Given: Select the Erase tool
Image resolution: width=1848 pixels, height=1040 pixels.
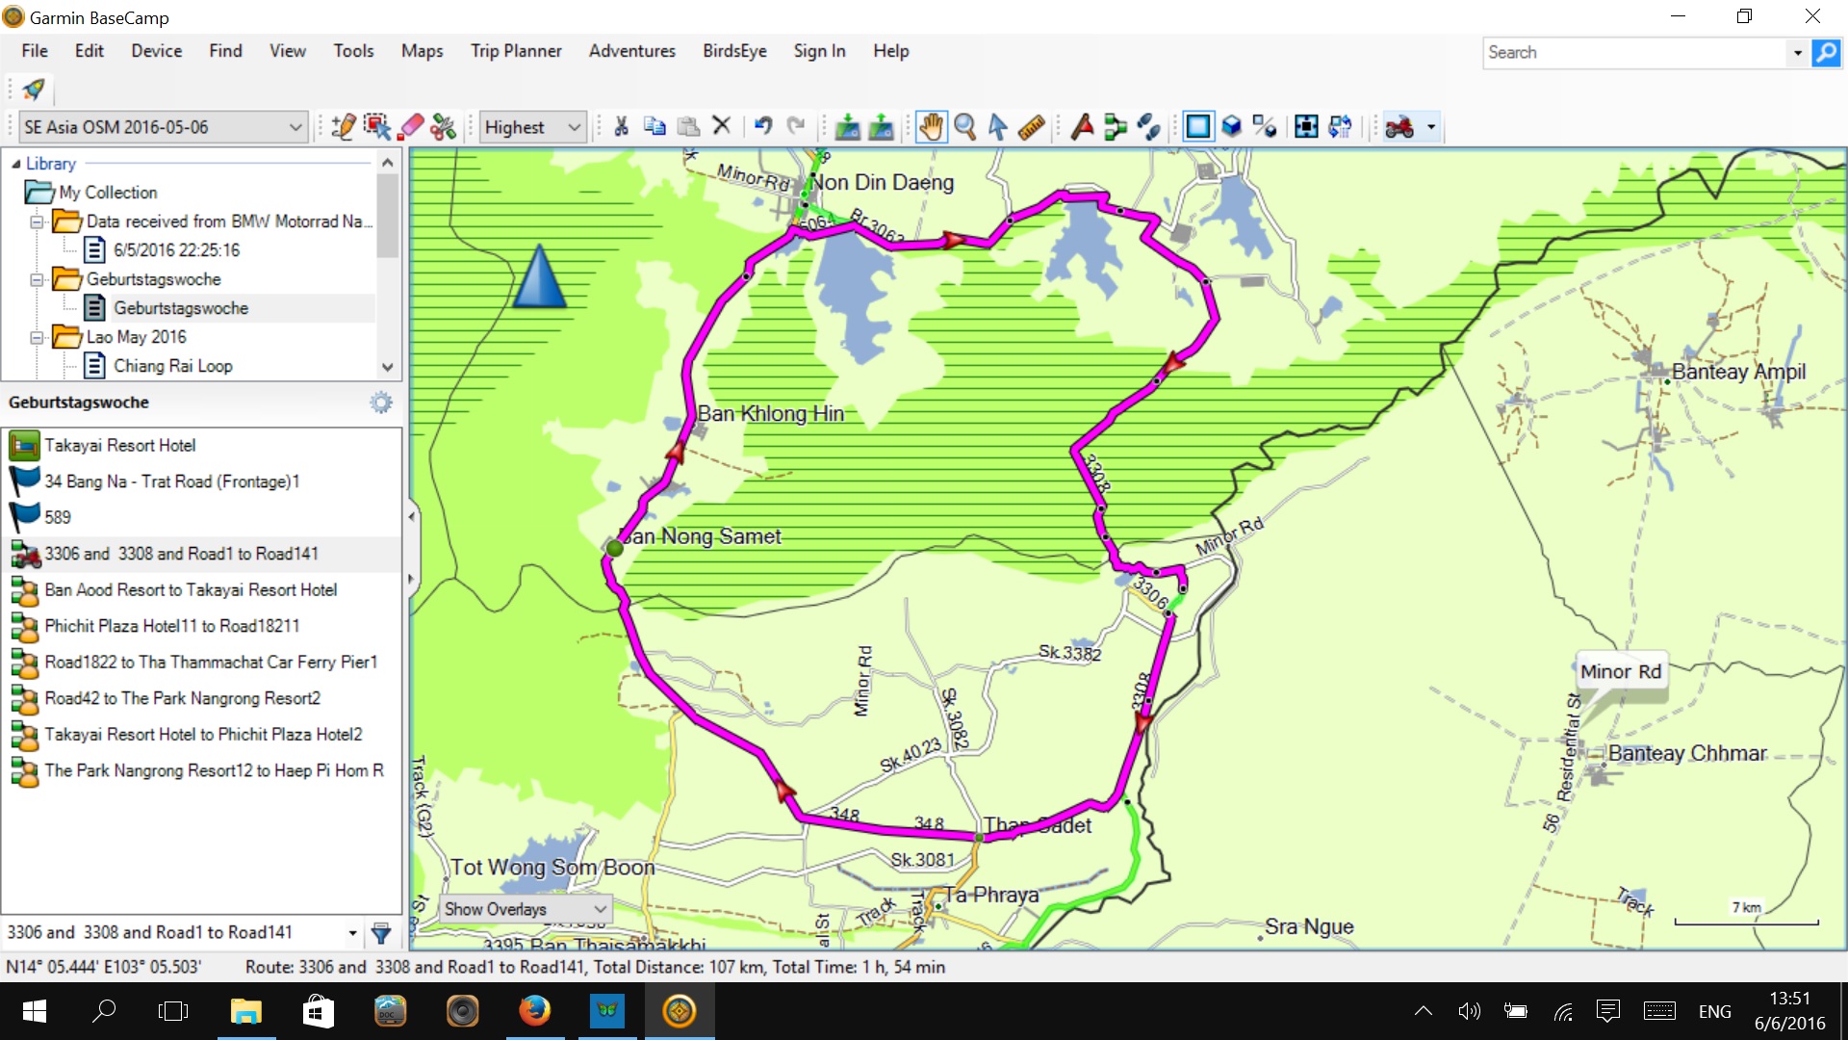Looking at the screenshot, I should 410,126.
